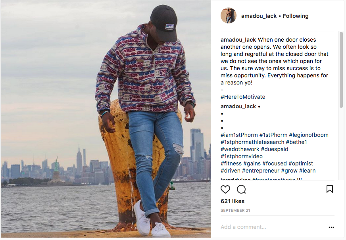Open amadou_lack username in caption
This screenshot has width=346, height=240.
click(x=238, y=40)
